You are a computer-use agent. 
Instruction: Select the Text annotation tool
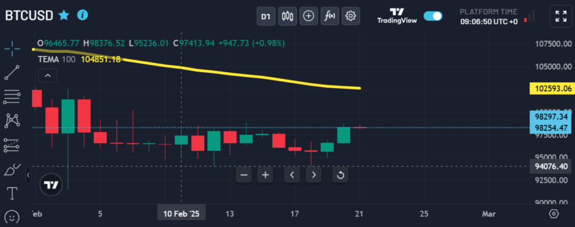pyautogui.click(x=12, y=193)
